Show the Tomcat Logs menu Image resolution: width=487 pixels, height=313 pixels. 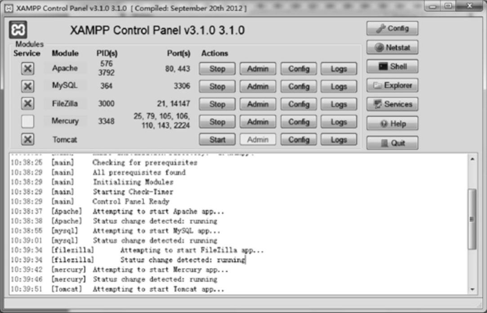[x=339, y=140]
